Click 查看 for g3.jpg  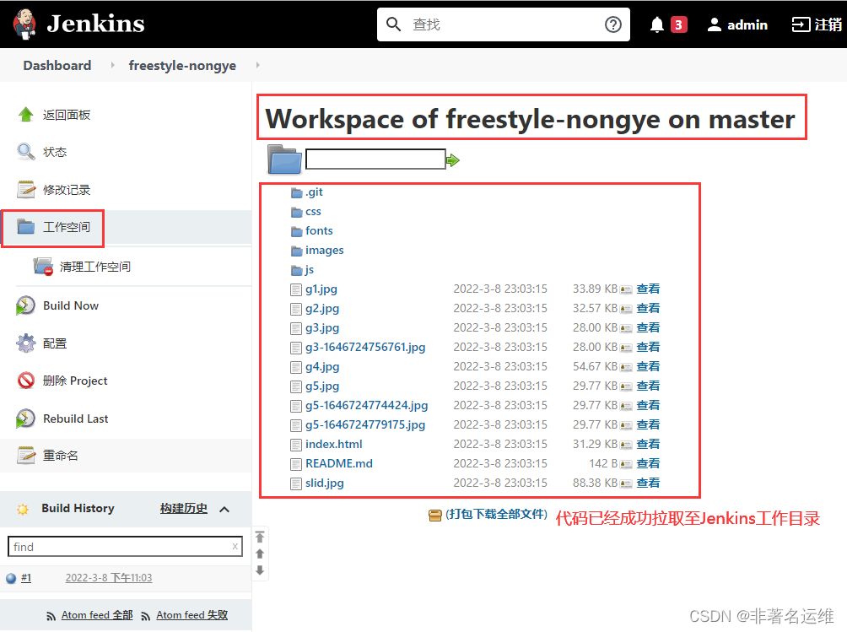(x=648, y=328)
